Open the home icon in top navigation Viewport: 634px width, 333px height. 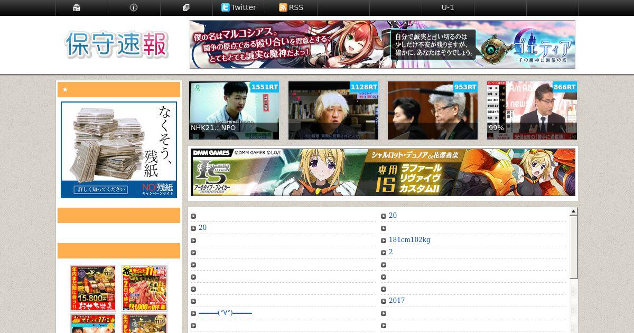point(77,7)
